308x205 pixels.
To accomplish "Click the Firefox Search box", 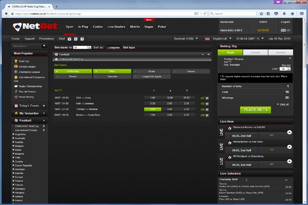I will tap(233, 13).
